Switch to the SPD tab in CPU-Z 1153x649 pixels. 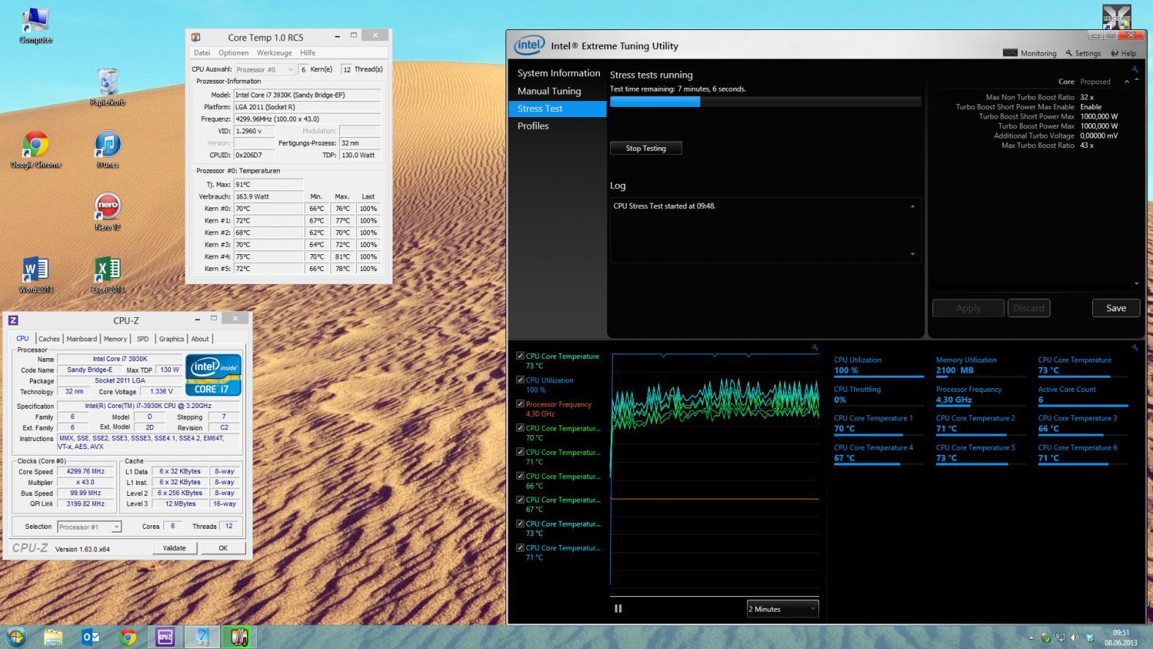coord(143,338)
